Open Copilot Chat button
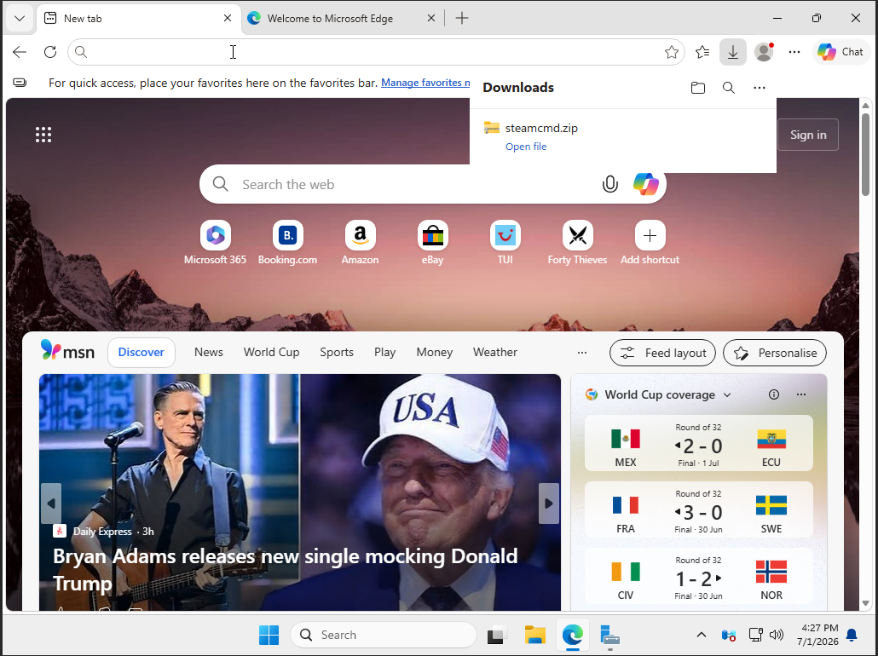The height and width of the screenshot is (656, 878). (840, 52)
